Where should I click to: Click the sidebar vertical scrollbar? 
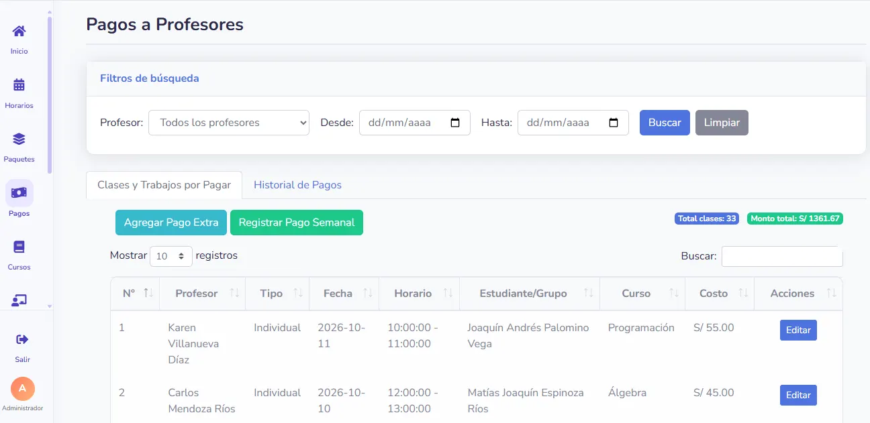click(49, 94)
